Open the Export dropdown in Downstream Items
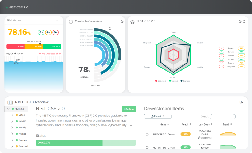Viewport: 252px width, 153px height. coord(158,116)
